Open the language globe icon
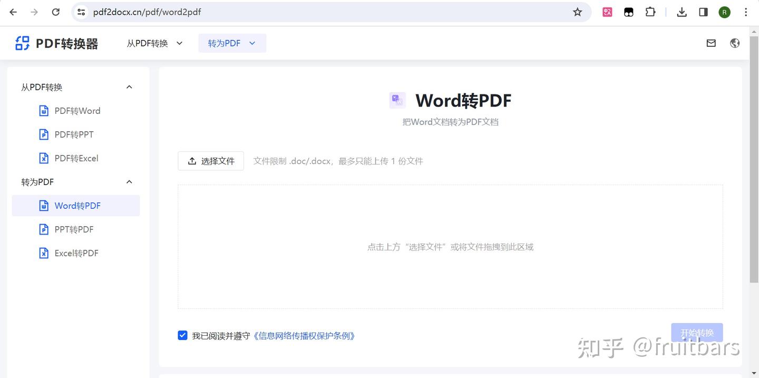The image size is (759, 378). [735, 43]
